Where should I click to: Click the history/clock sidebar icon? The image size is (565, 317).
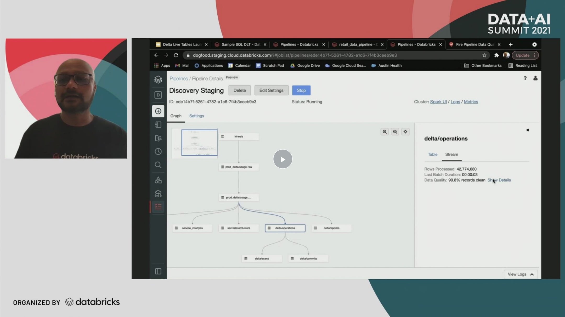pyautogui.click(x=158, y=151)
